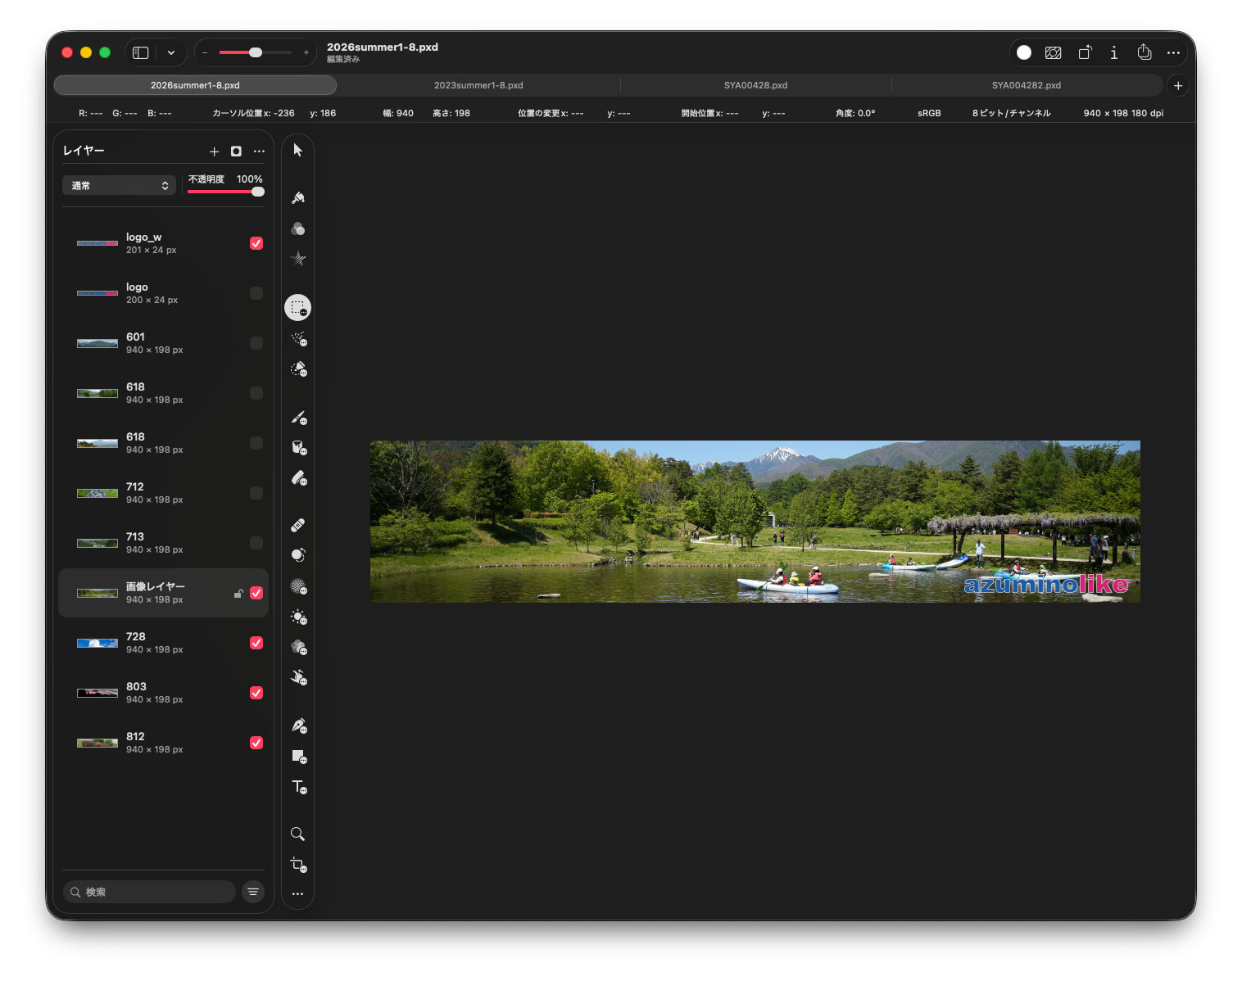Select the Pen tool
The image size is (1242, 981).
pyautogui.click(x=298, y=726)
